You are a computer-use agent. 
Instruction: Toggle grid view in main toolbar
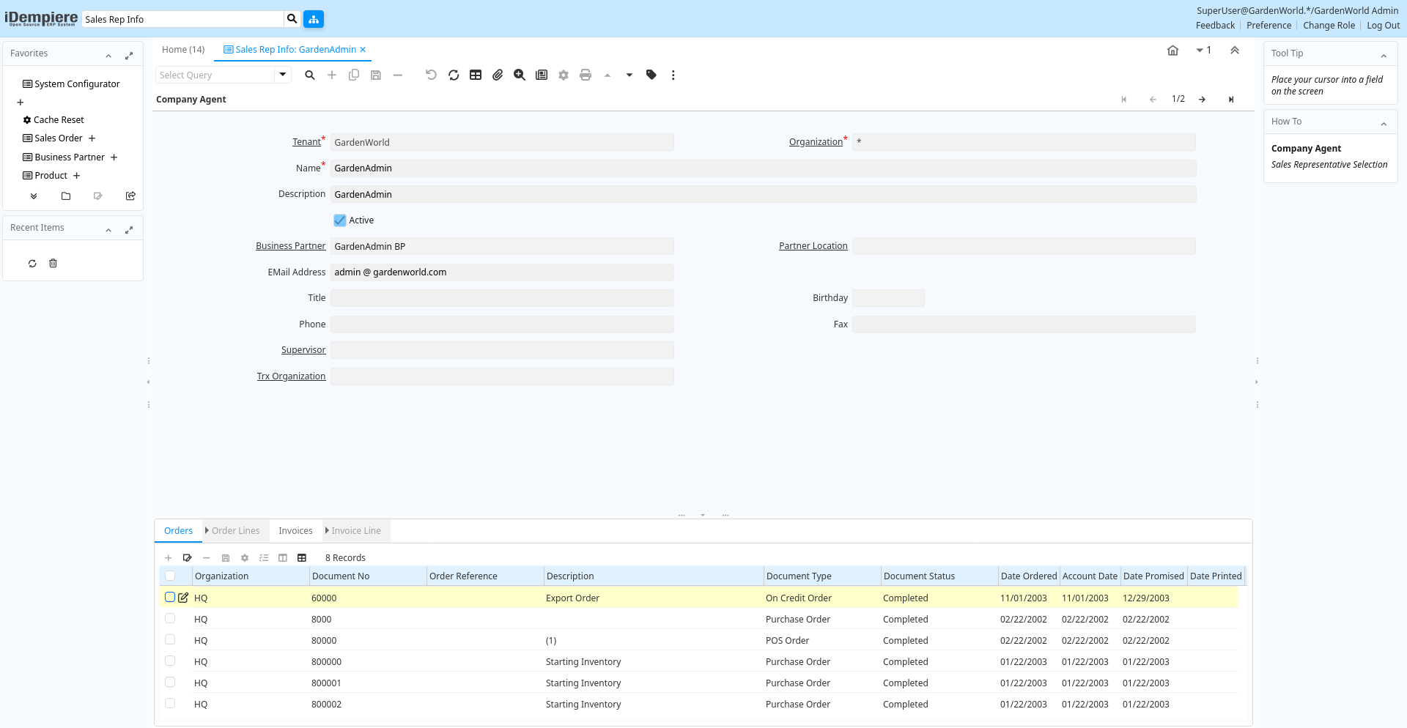point(476,75)
